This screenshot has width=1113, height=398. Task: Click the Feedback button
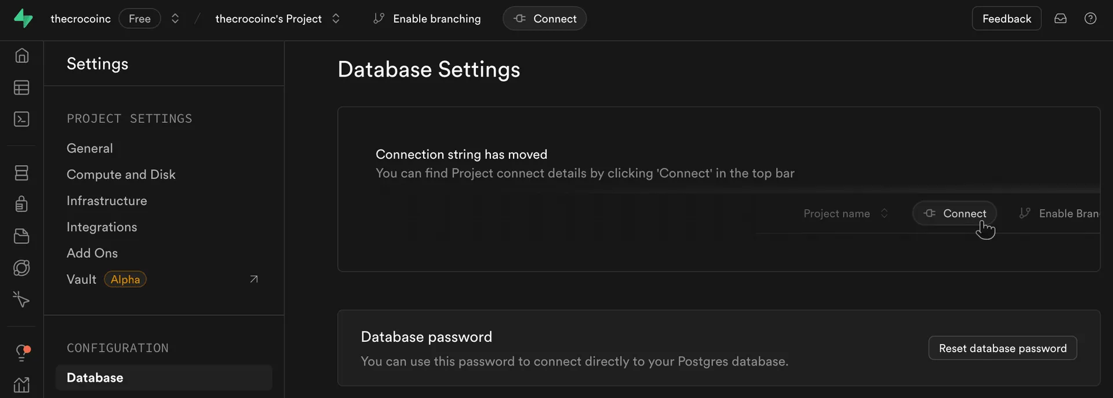click(1006, 19)
